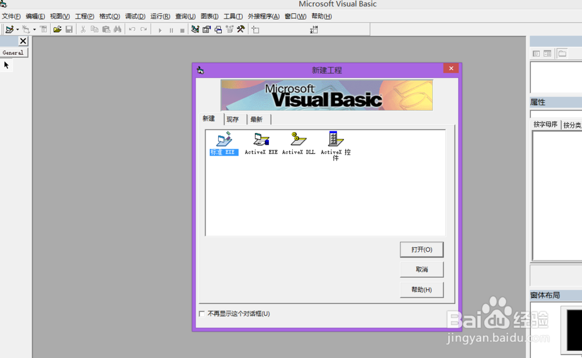
Task: Click View Object icon in project panel
Action: click(x=548, y=53)
